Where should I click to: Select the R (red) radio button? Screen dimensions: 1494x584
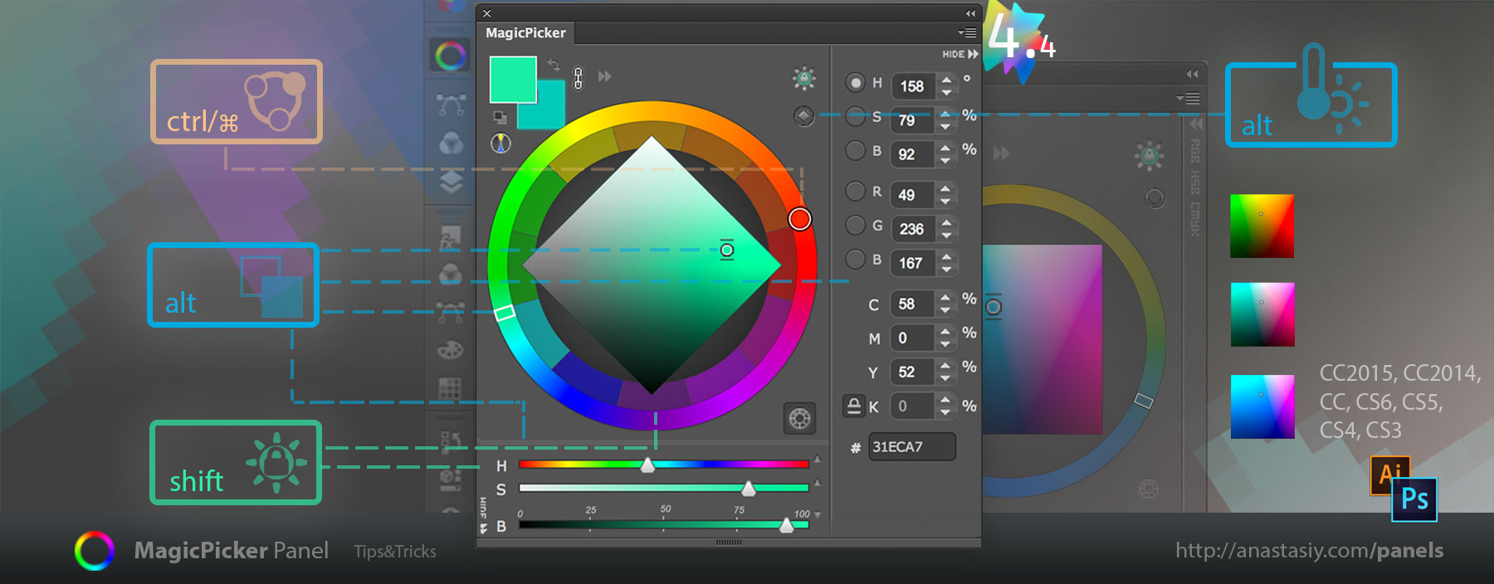855,192
